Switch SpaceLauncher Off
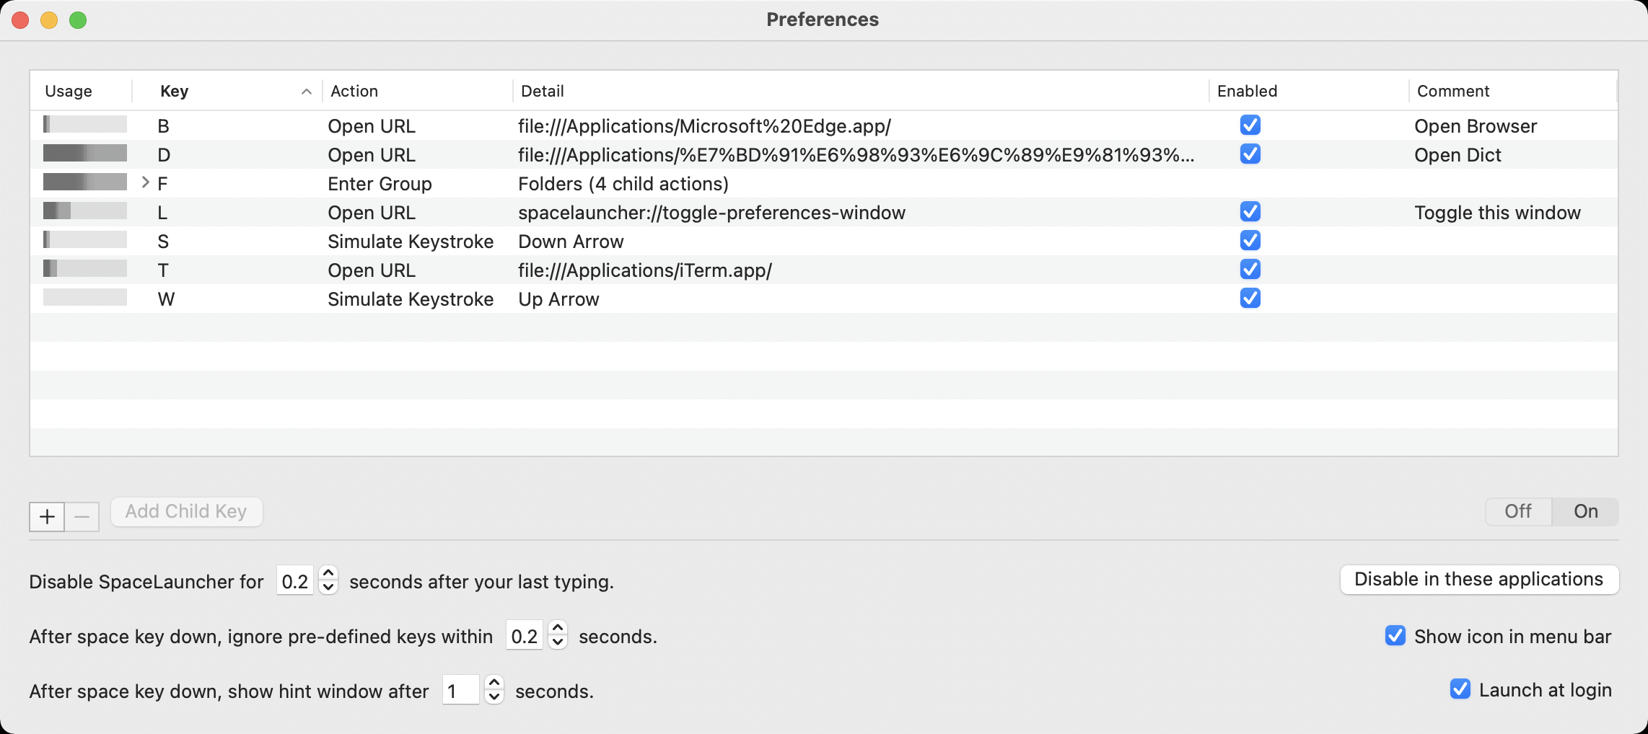Viewport: 1648px width, 734px height. click(1518, 511)
